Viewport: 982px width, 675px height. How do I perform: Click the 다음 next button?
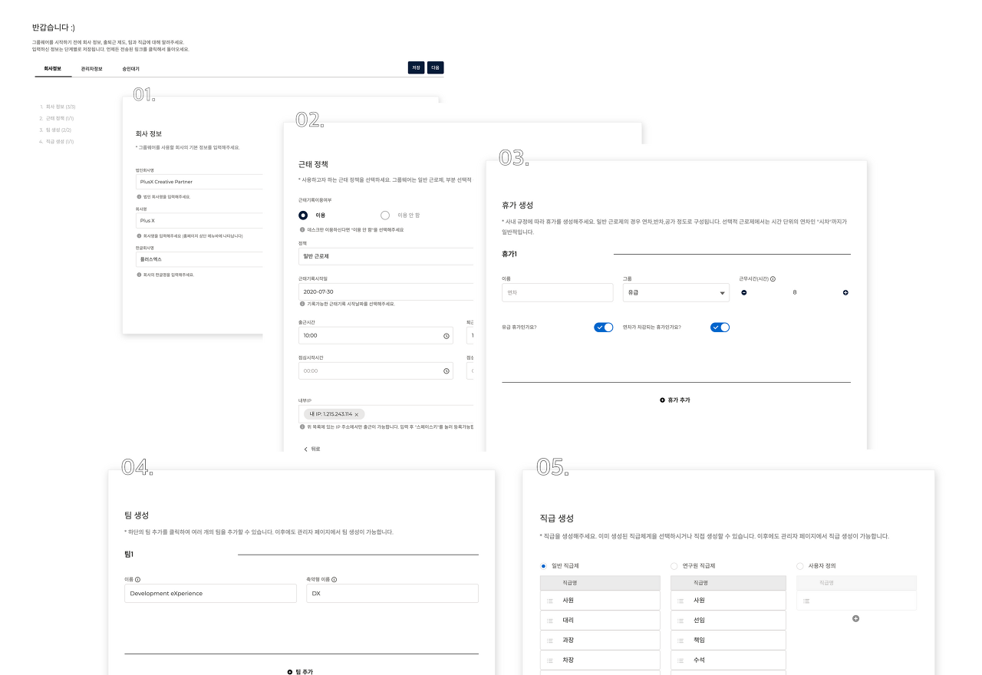436,67
